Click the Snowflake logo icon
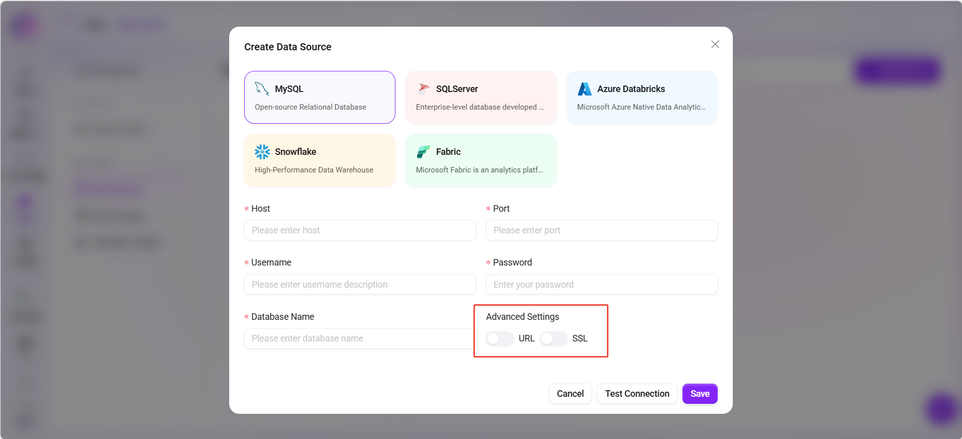The width and height of the screenshot is (962, 439). coord(262,152)
